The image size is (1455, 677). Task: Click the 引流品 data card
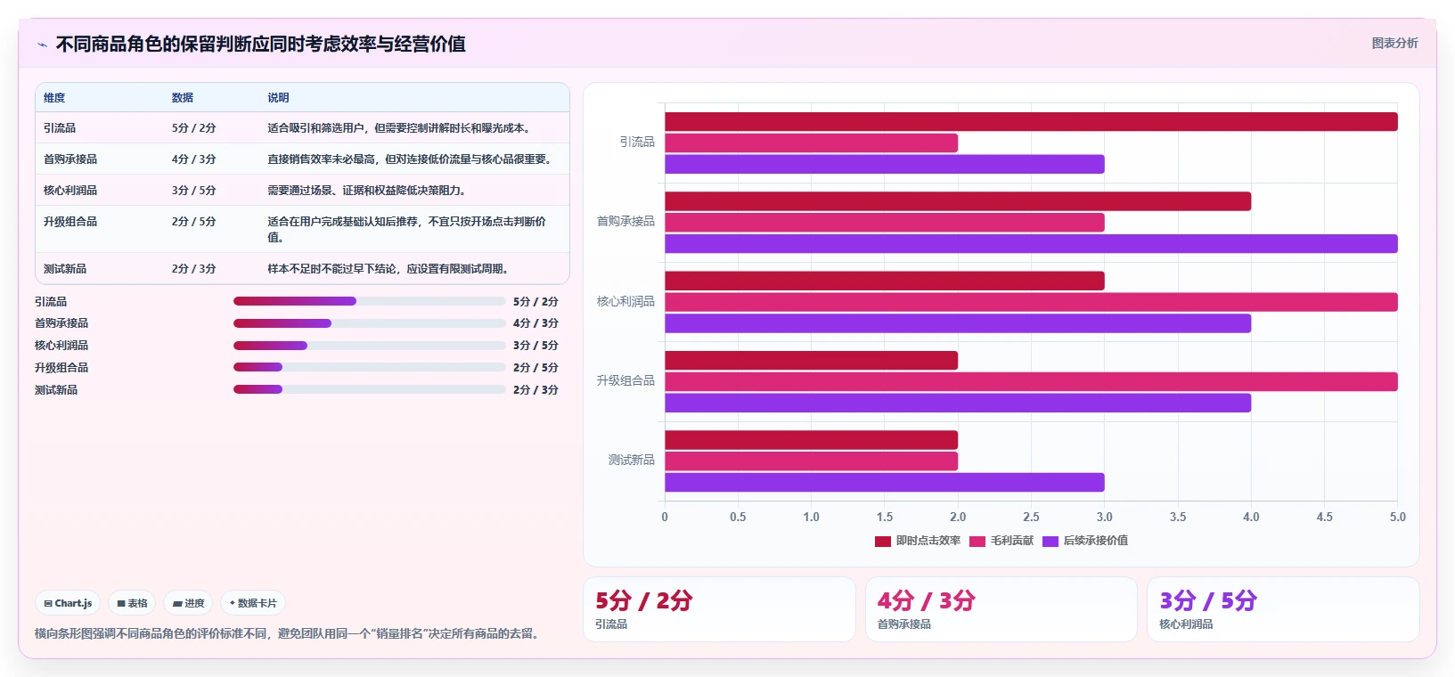(x=719, y=609)
